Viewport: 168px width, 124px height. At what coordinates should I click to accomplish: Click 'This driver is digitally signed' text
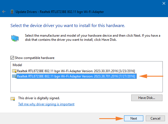[39, 98]
